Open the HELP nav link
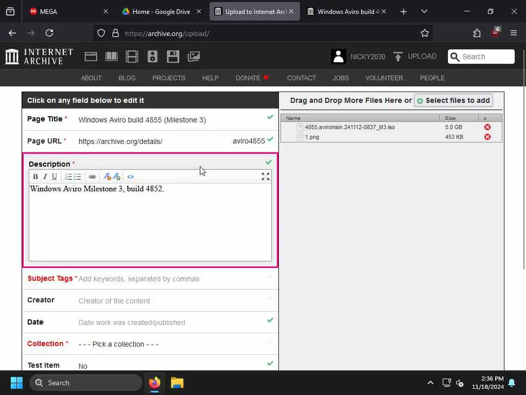 pos(210,78)
